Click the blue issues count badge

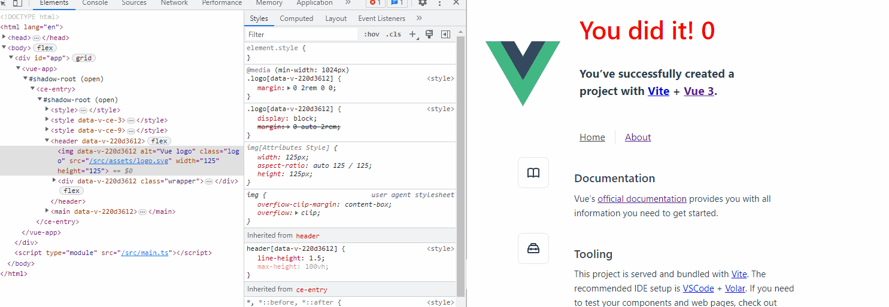click(397, 2)
